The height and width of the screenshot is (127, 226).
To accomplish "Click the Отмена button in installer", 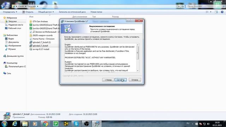I will (135, 80).
